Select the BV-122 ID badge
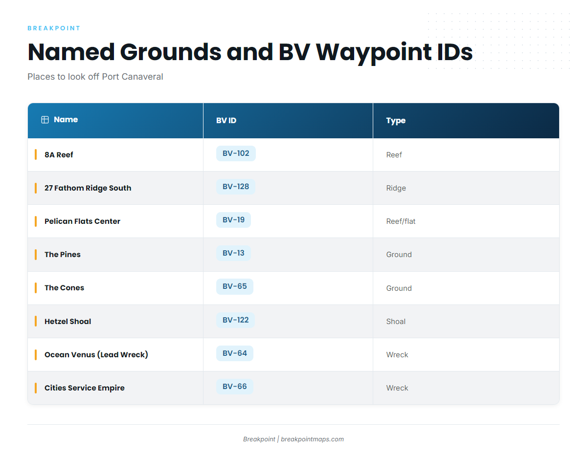This screenshot has width=587, height=456. 236,320
